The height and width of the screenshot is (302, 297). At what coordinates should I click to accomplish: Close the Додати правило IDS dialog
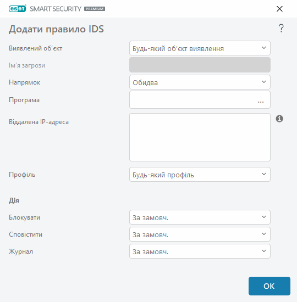[x=279, y=9]
